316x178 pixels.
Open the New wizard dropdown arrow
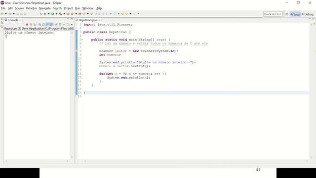(6, 14)
